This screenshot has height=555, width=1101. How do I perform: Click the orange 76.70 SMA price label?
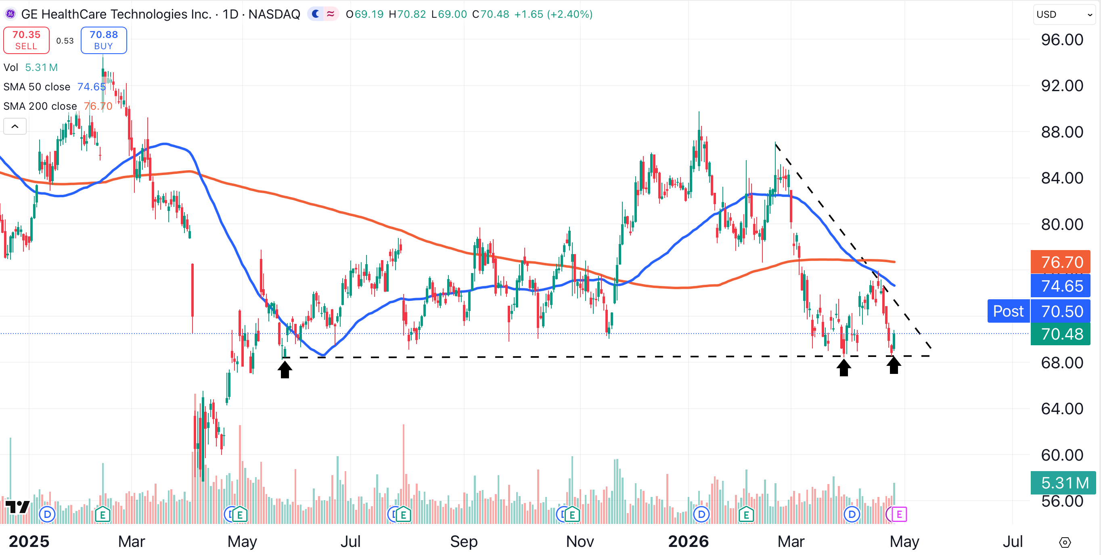1061,262
